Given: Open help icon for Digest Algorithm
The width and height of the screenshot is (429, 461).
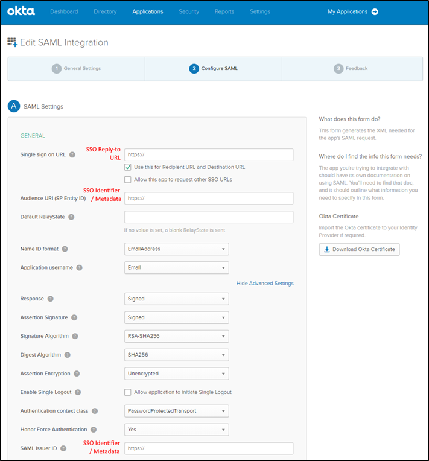Looking at the screenshot, I should point(68,355).
